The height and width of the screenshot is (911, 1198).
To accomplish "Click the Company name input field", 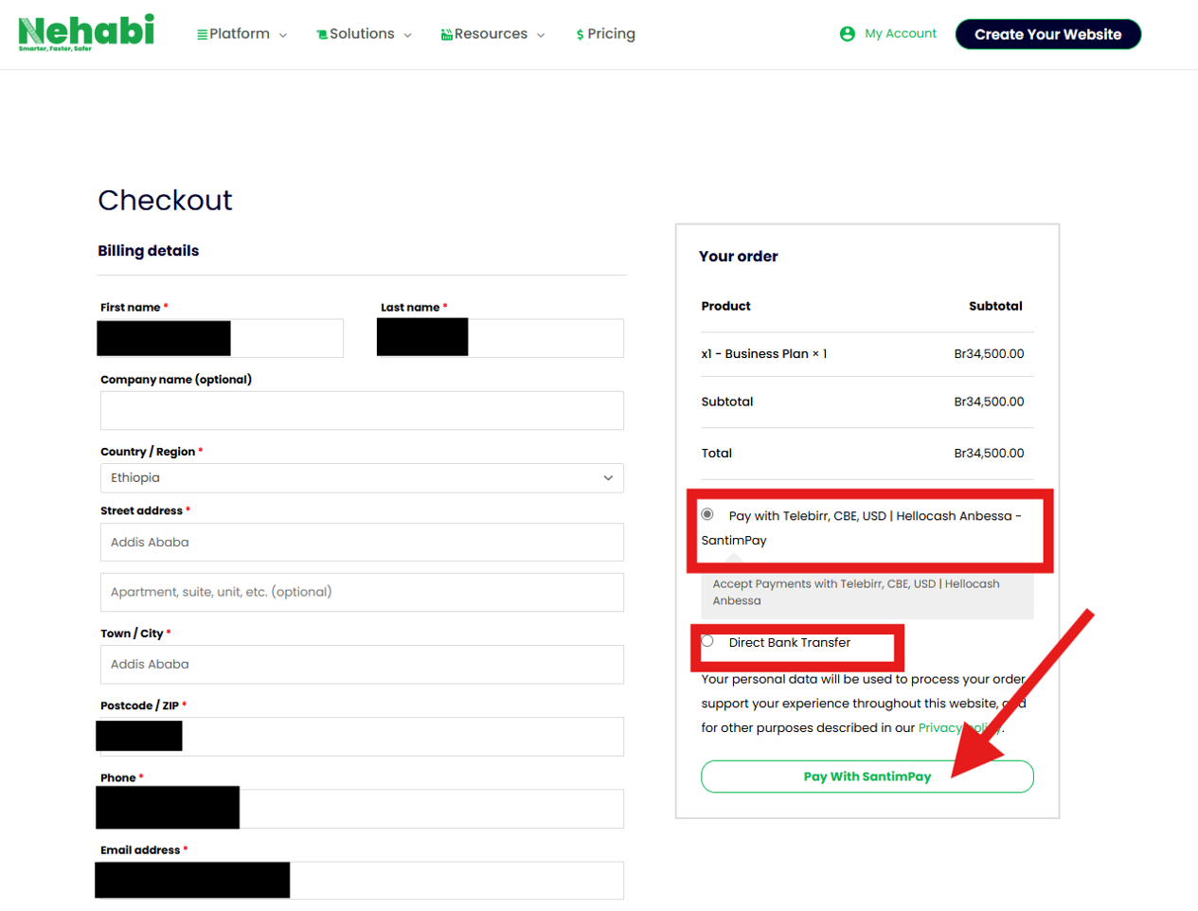I will pos(362,410).
